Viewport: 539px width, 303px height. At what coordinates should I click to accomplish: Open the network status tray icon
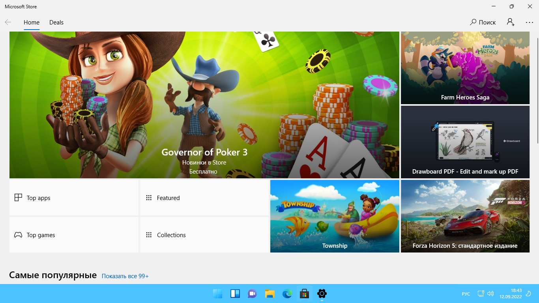tap(481, 294)
